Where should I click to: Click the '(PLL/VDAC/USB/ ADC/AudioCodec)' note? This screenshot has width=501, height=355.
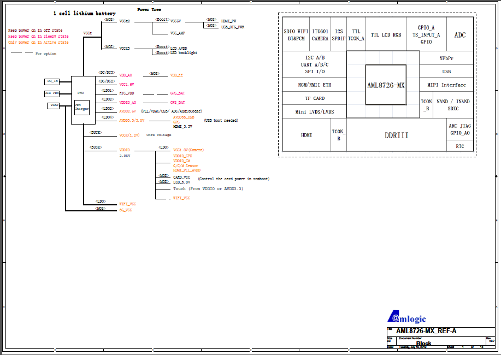click(172, 111)
